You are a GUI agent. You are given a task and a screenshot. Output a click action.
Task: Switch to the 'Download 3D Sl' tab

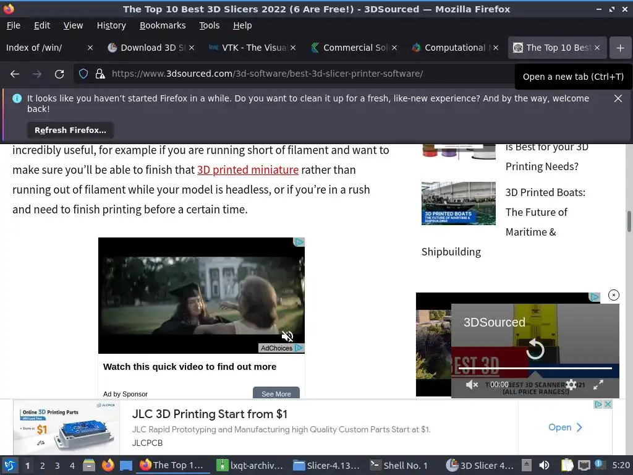[147, 48]
